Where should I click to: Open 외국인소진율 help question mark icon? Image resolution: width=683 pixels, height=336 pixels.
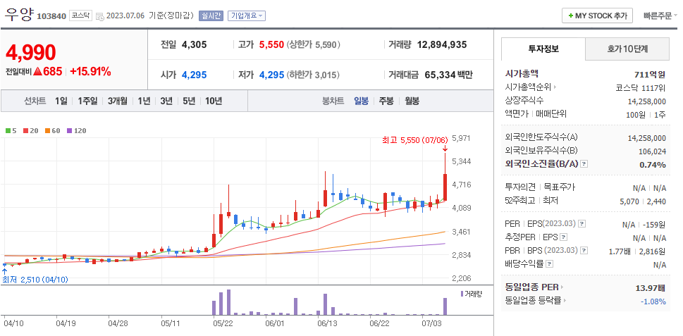584,164
